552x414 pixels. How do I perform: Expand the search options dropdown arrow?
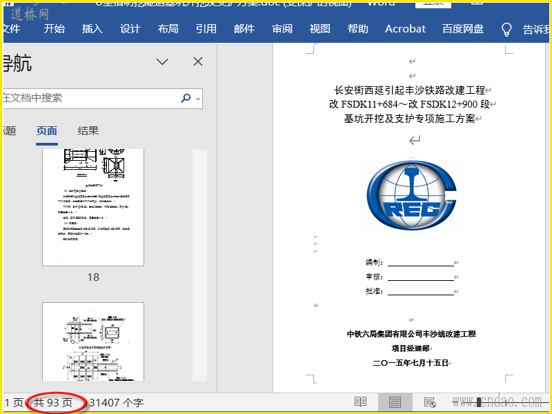click(198, 99)
